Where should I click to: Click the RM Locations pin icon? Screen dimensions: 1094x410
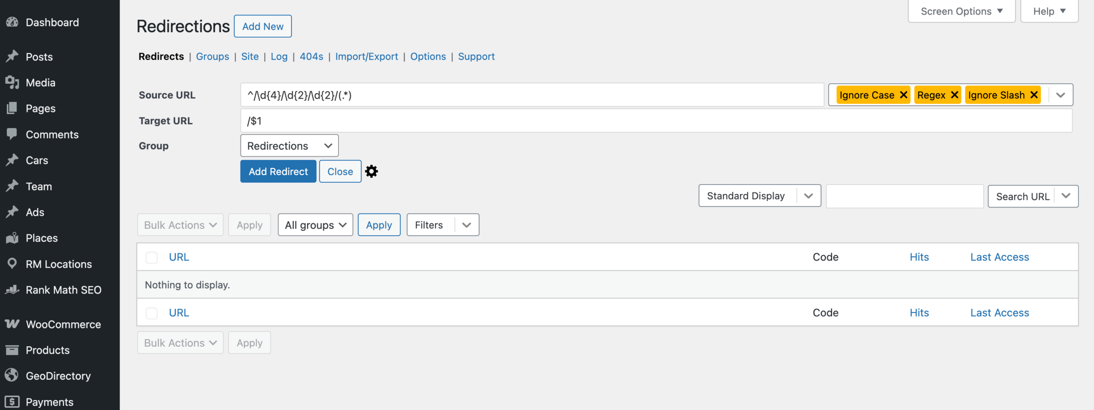coord(12,264)
